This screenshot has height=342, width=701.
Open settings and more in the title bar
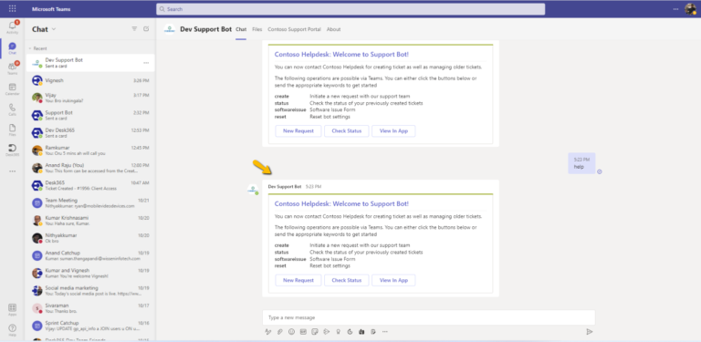click(x=675, y=9)
